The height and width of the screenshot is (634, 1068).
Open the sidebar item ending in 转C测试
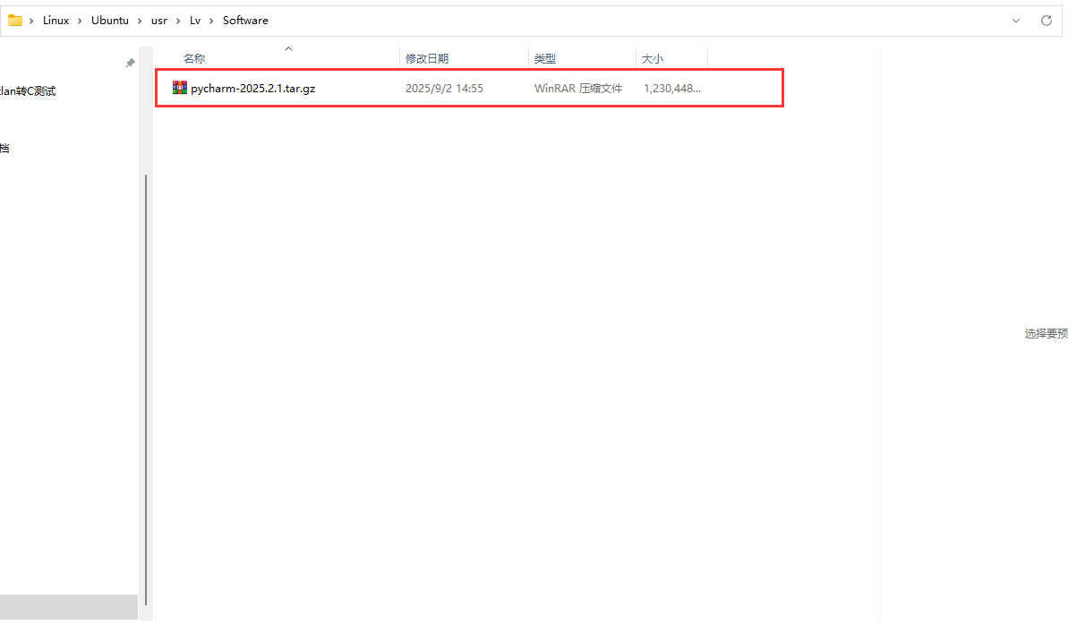click(27, 91)
